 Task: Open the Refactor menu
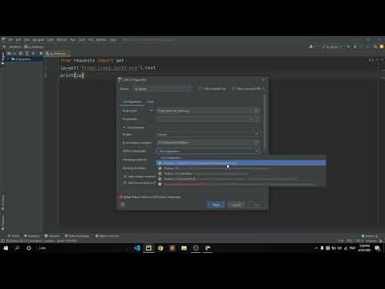pyautogui.click(x=62, y=40)
